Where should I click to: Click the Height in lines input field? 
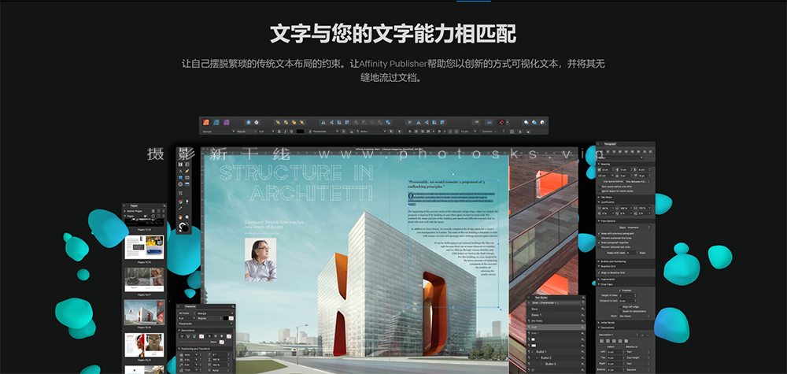click(626, 295)
